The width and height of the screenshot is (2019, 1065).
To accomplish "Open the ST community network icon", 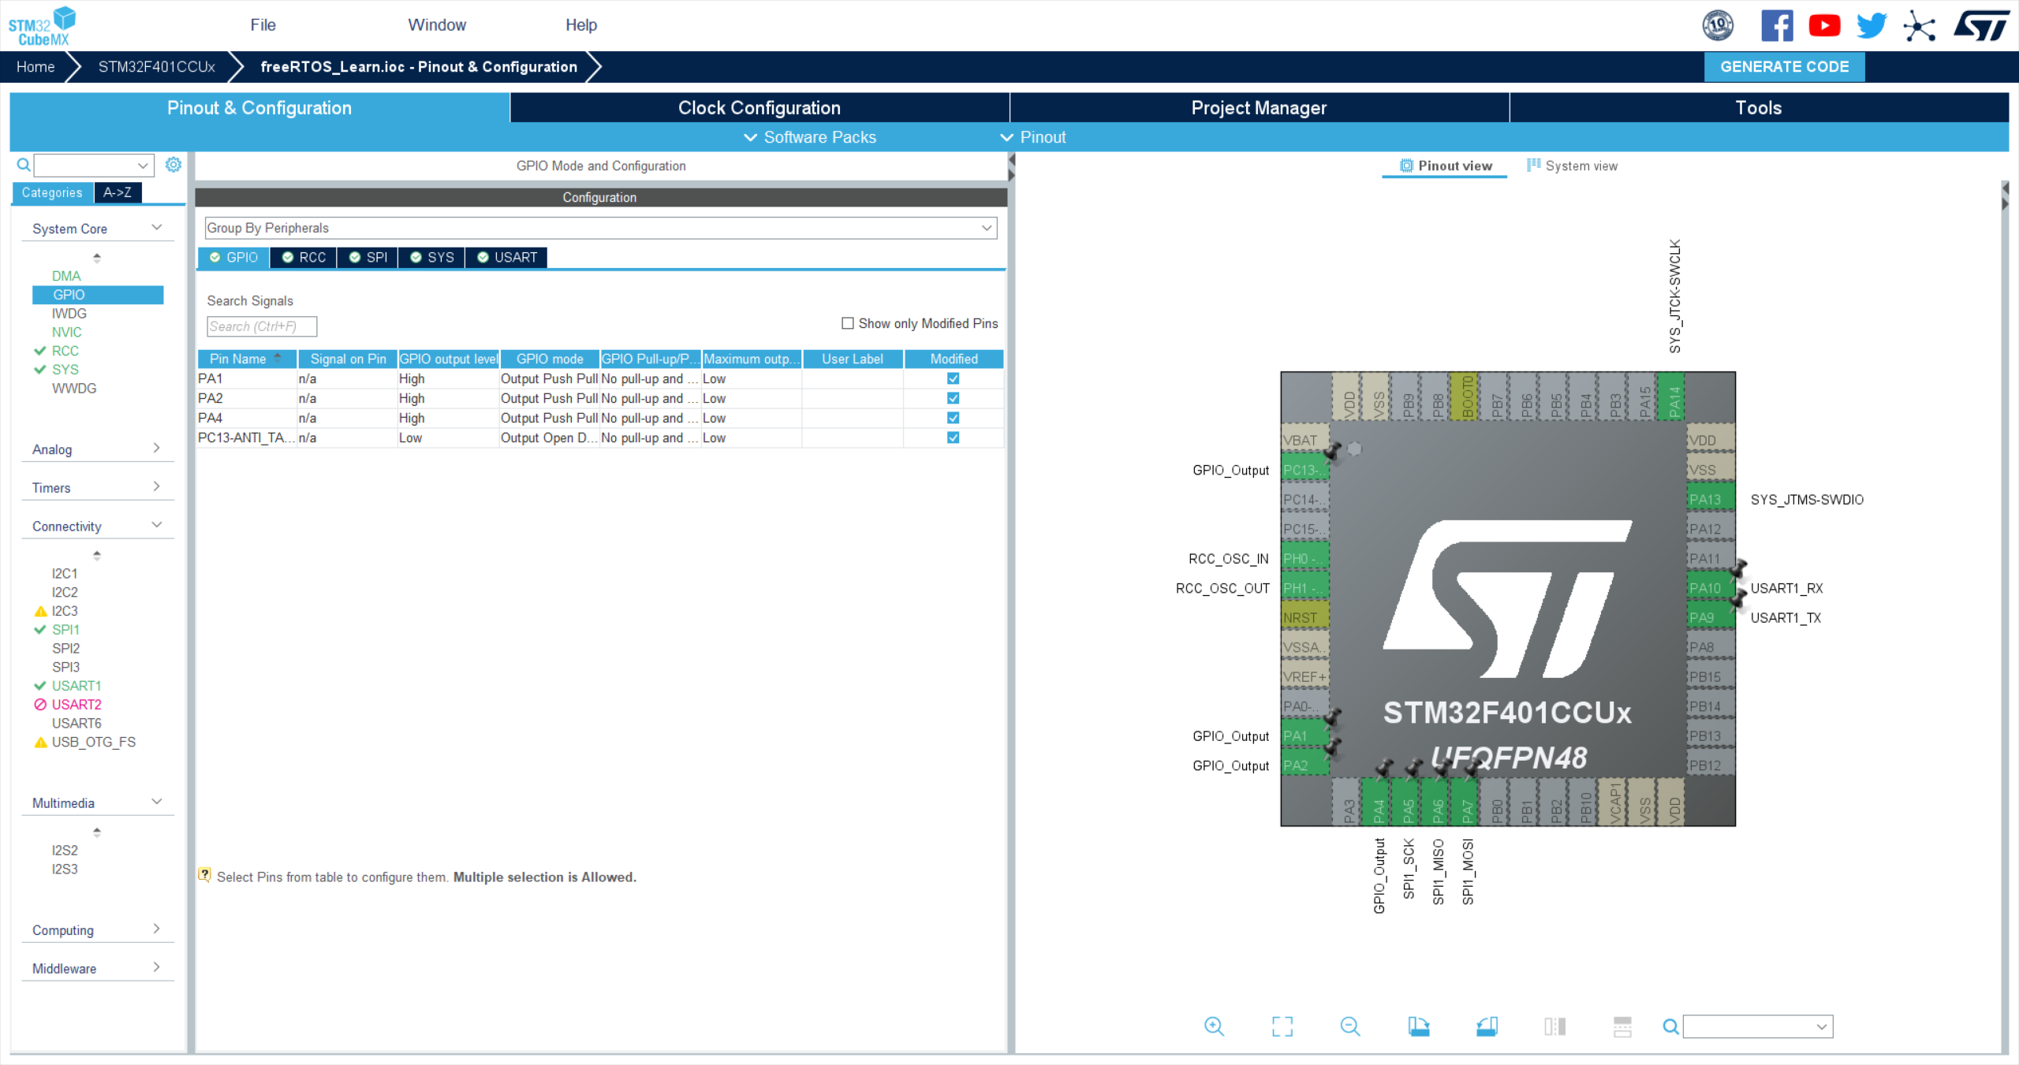I will point(1919,26).
